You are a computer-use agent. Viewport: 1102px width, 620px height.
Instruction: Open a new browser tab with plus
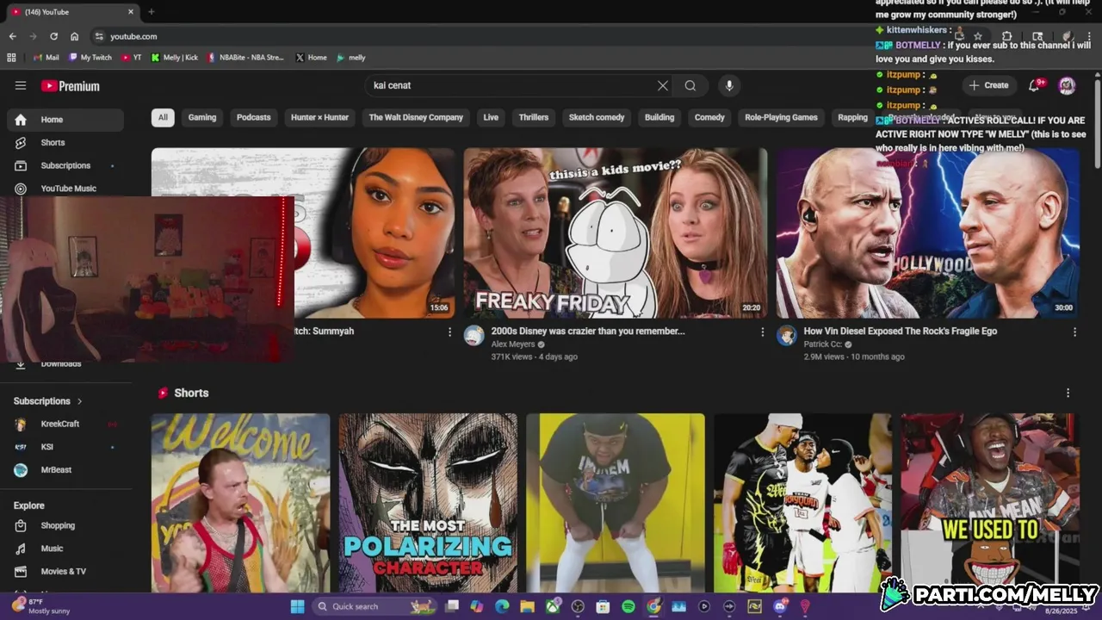coord(152,12)
